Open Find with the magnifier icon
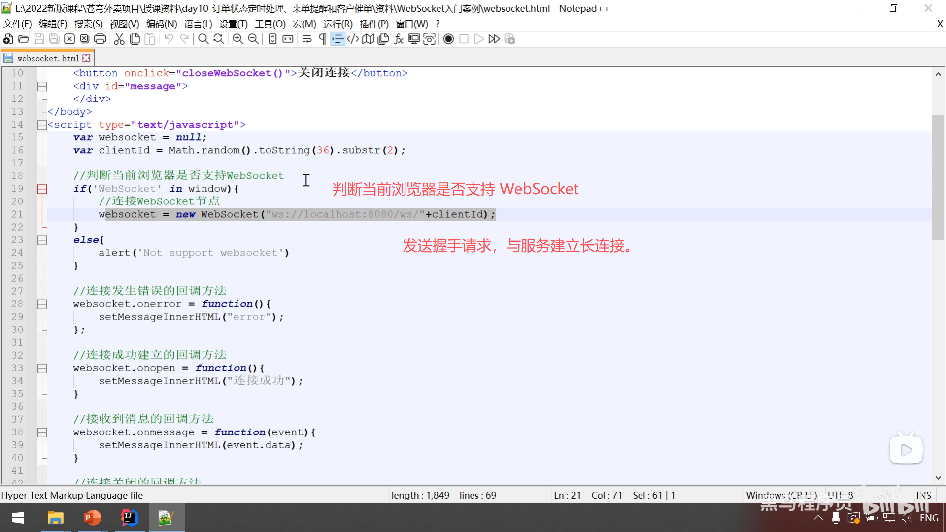946x532 pixels. point(203,39)
